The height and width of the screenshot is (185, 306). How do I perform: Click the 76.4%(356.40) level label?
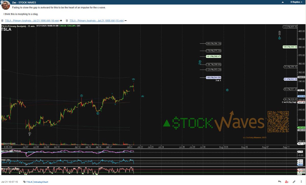click(290, 67)
